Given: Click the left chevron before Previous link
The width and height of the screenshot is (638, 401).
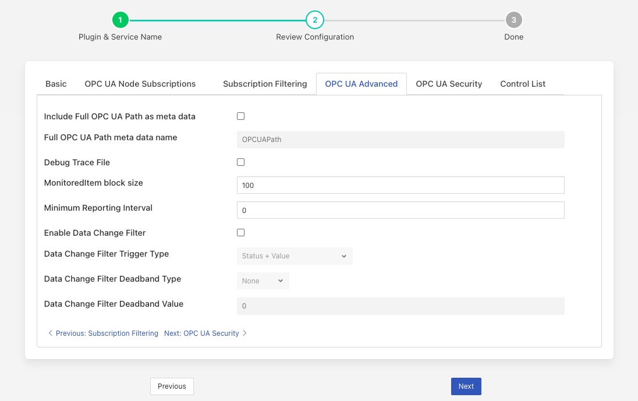Looking at the screenshot, I should pyautogui.click(x=51, y=333).
